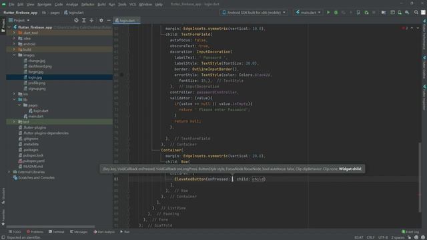Image resolution: width=427 pixels, height=240 pixels.
Task: Open the VCS menu
Action: click(x=132, y=5)
